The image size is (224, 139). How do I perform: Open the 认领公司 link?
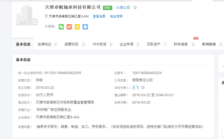coord(123,7)
